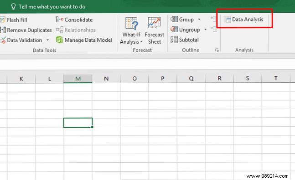295x180 pixels.
Task: Click the 'Tell me what you want to do' box
Action: pos(48,6)
